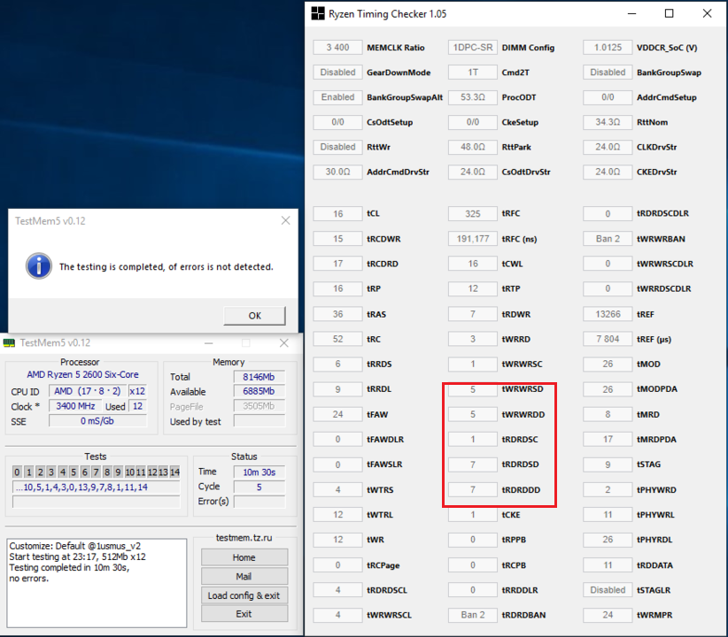Click the Time field showing 10m 30s

(x=259, y=472)
